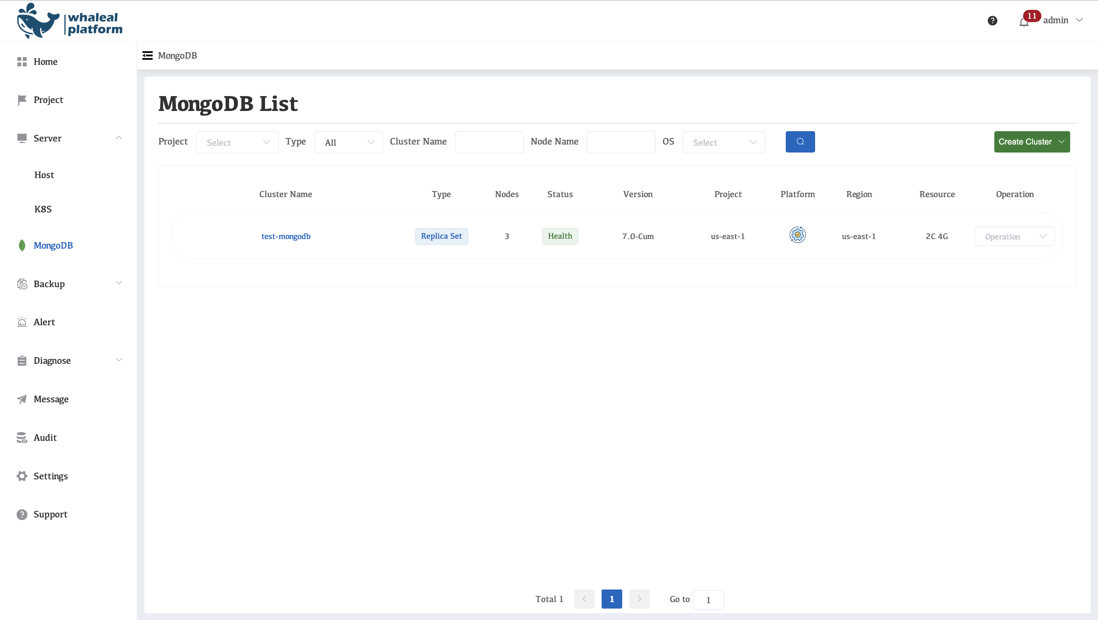The height and width of the screenshot is (620, 1098).
Task: Click the Settings gear icon in sidebar
Action: point(22,476)
